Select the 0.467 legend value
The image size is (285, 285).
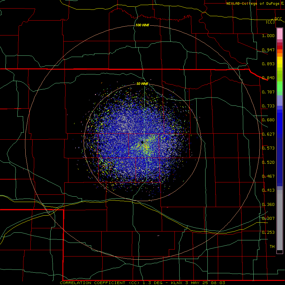tap(268, 176)
